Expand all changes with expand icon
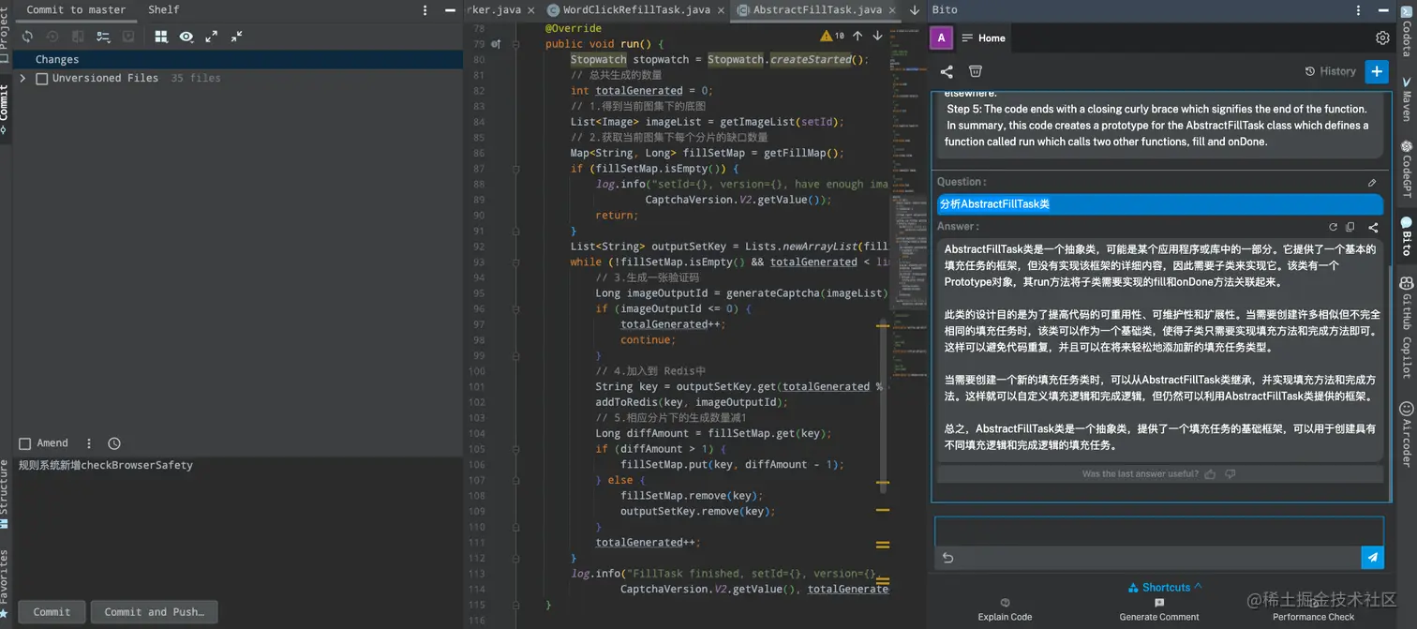 pos(212,37)
